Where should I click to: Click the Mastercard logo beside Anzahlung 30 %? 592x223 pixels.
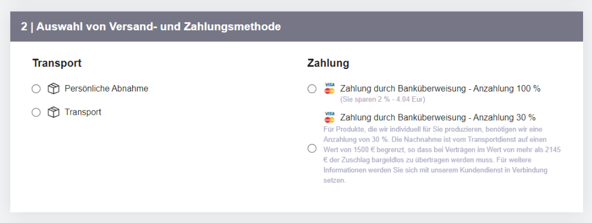click(x=330, y=120)
